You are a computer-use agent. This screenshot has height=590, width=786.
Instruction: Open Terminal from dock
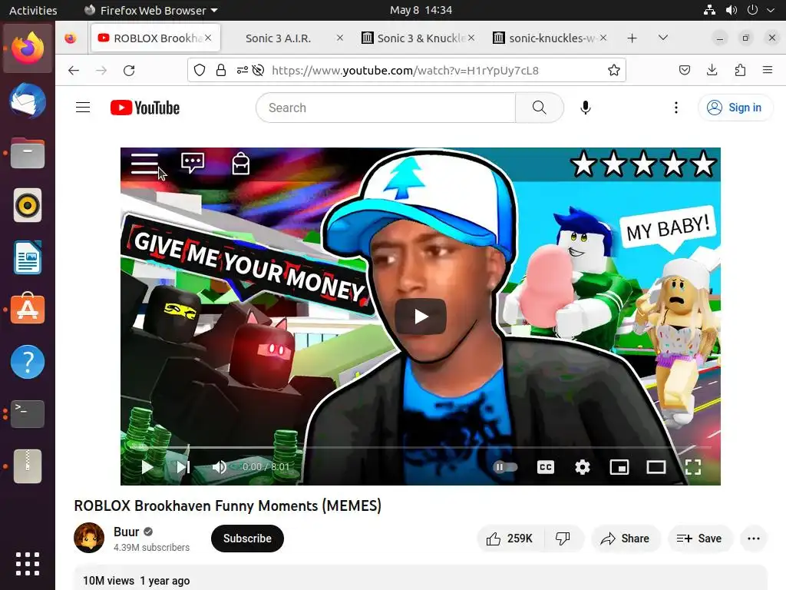[x=28, y=414]
